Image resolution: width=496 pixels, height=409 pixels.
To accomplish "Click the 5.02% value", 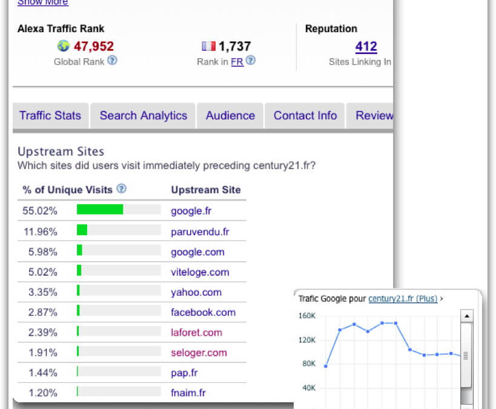I will click(x=43, y=272).
